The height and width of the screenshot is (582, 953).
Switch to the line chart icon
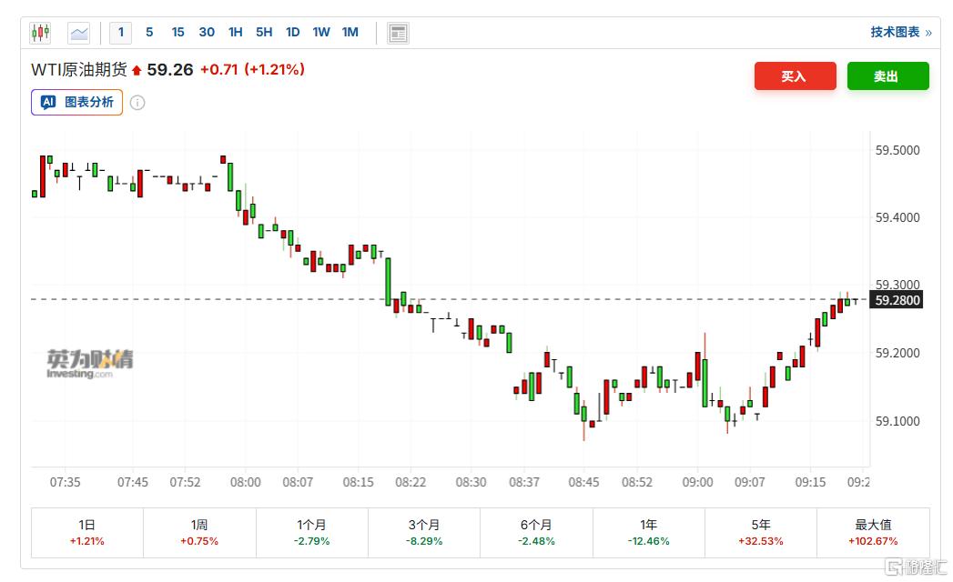(79, 32)
